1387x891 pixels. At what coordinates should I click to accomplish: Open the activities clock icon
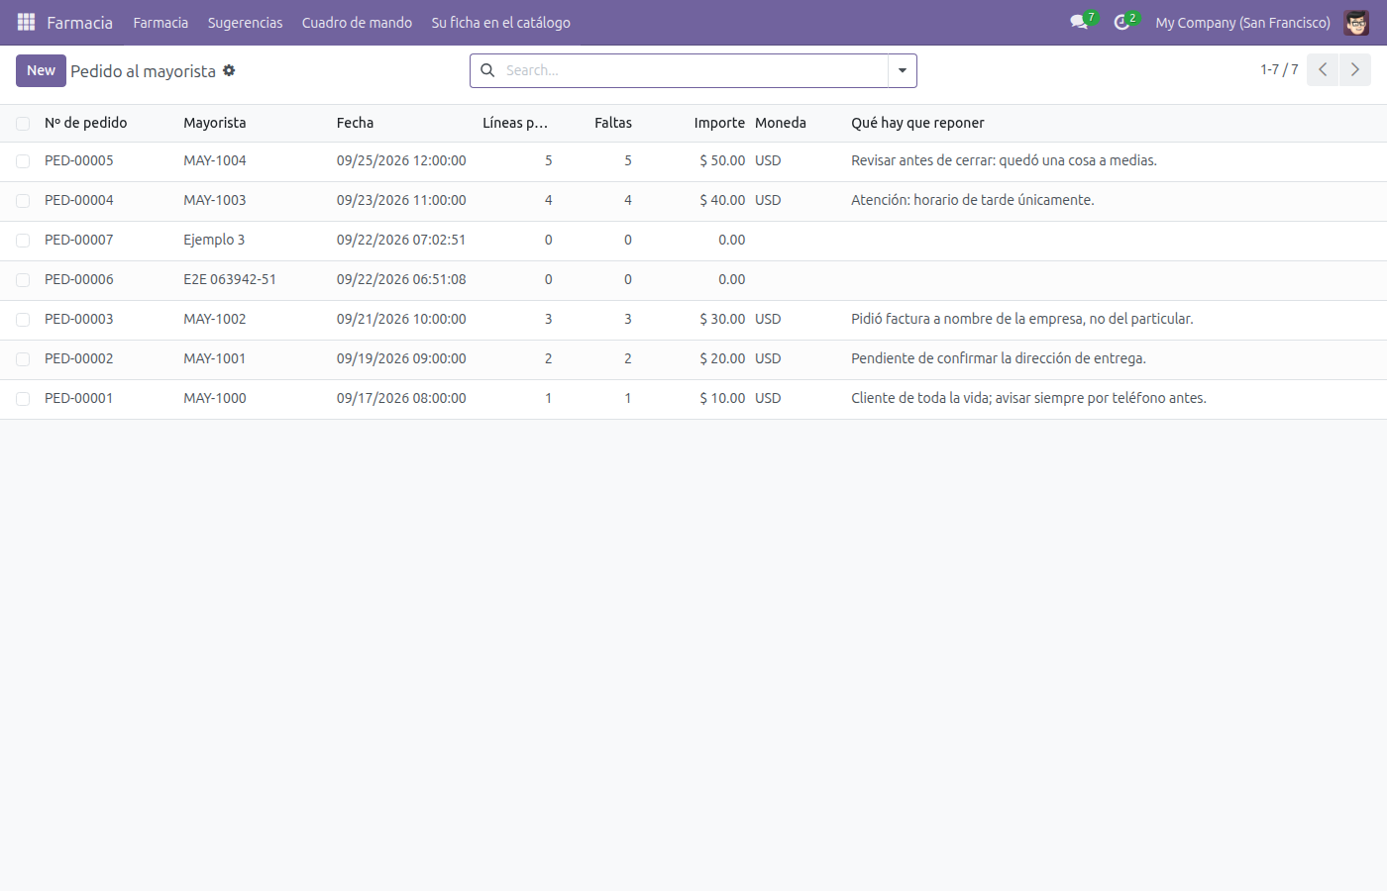(1121, 22)
